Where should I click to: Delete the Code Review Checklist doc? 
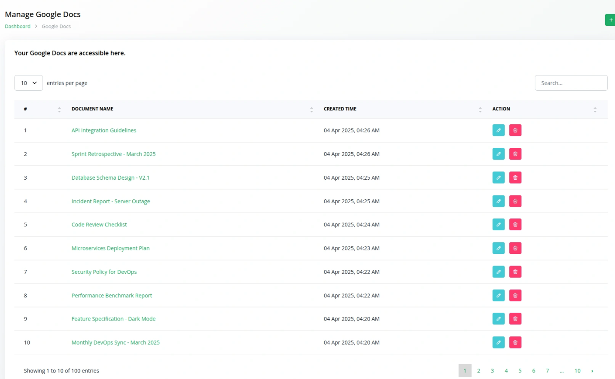(515, 224)
